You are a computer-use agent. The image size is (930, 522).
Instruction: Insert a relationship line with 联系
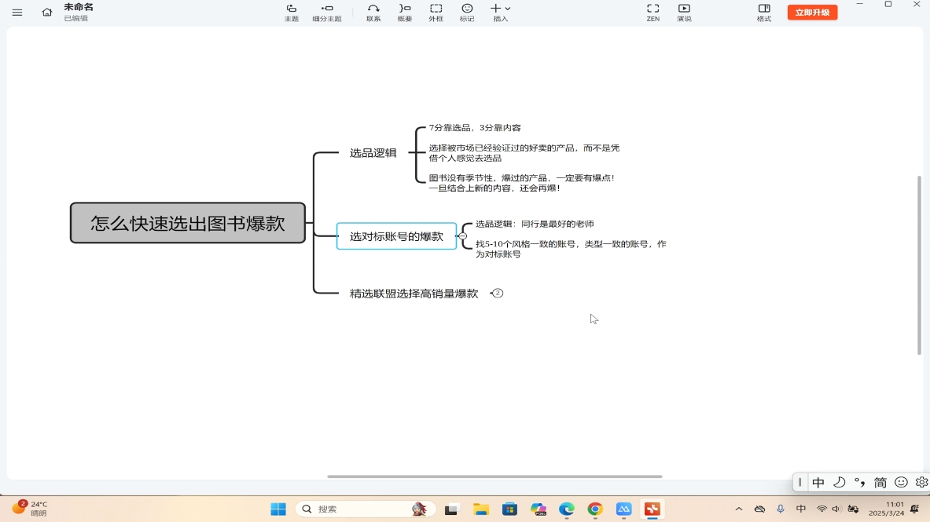pos(373,12)
